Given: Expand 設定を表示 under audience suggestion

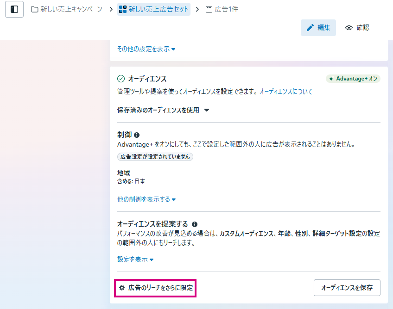Looking at the screenshot, I should click(x=135, y=260).
